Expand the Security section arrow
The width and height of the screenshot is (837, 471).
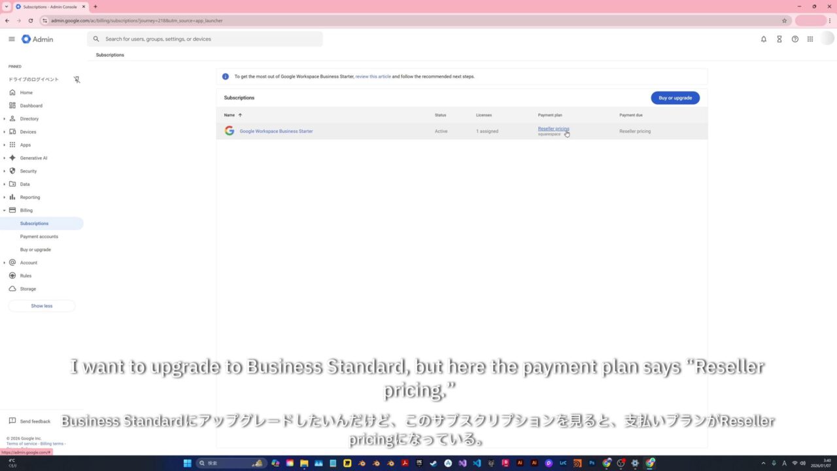(5, 171)
